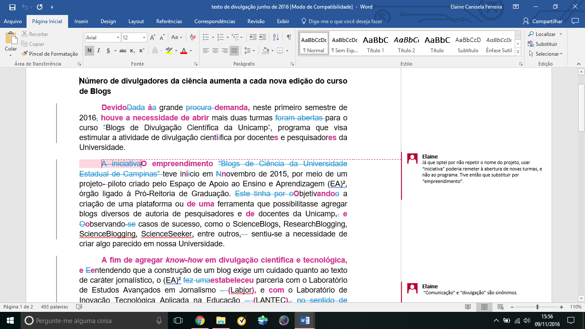Click the proofing check icon in status bar
Viewport: 585px width, 329px height.
[79, 307]
